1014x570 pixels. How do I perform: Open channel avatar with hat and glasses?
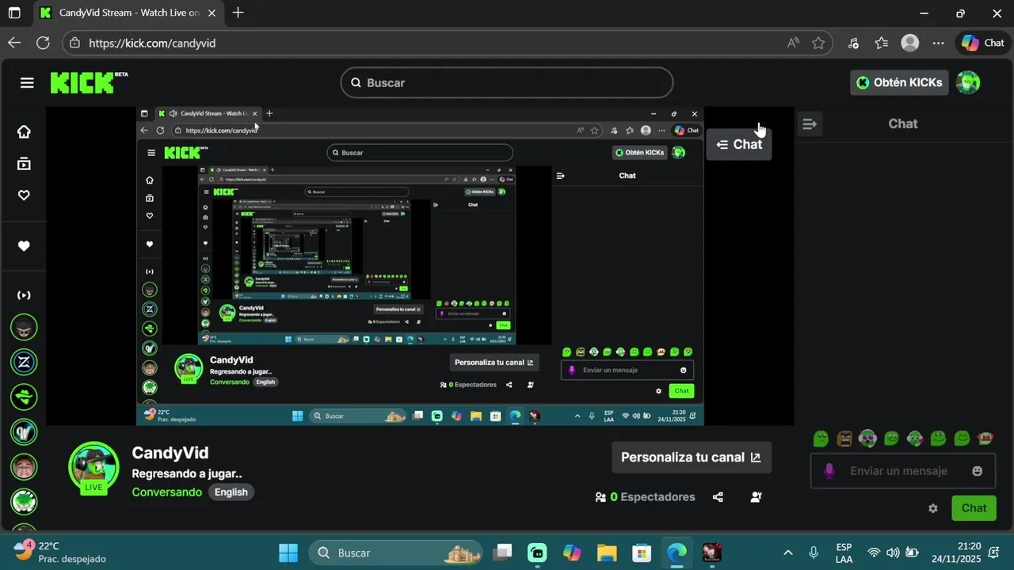click(x=24, y=327)
